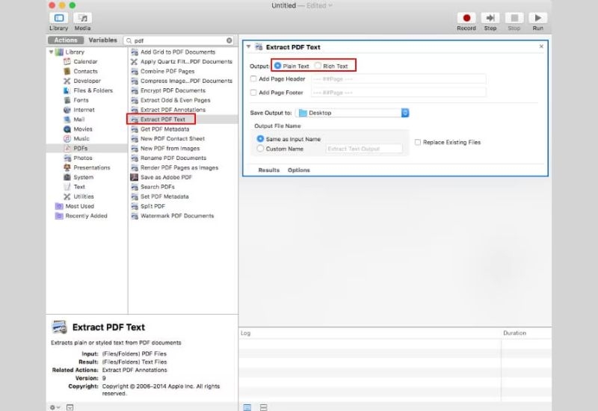The image size is (598, 411).
Task: Toggle the description panel visibility button
Action: (x=70, y=407)
